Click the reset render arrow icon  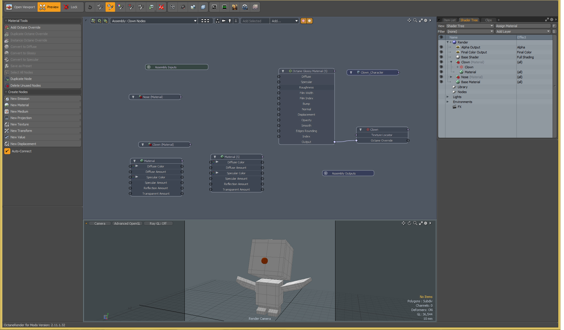point(90,7)
